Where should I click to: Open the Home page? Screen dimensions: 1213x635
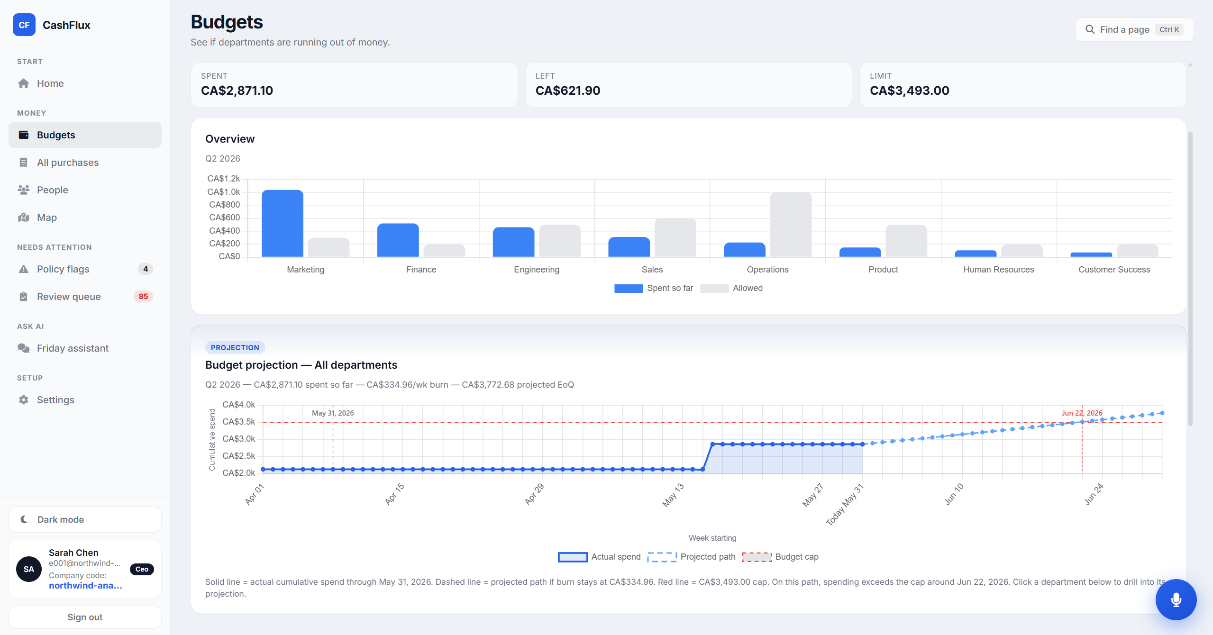(85, 83)
